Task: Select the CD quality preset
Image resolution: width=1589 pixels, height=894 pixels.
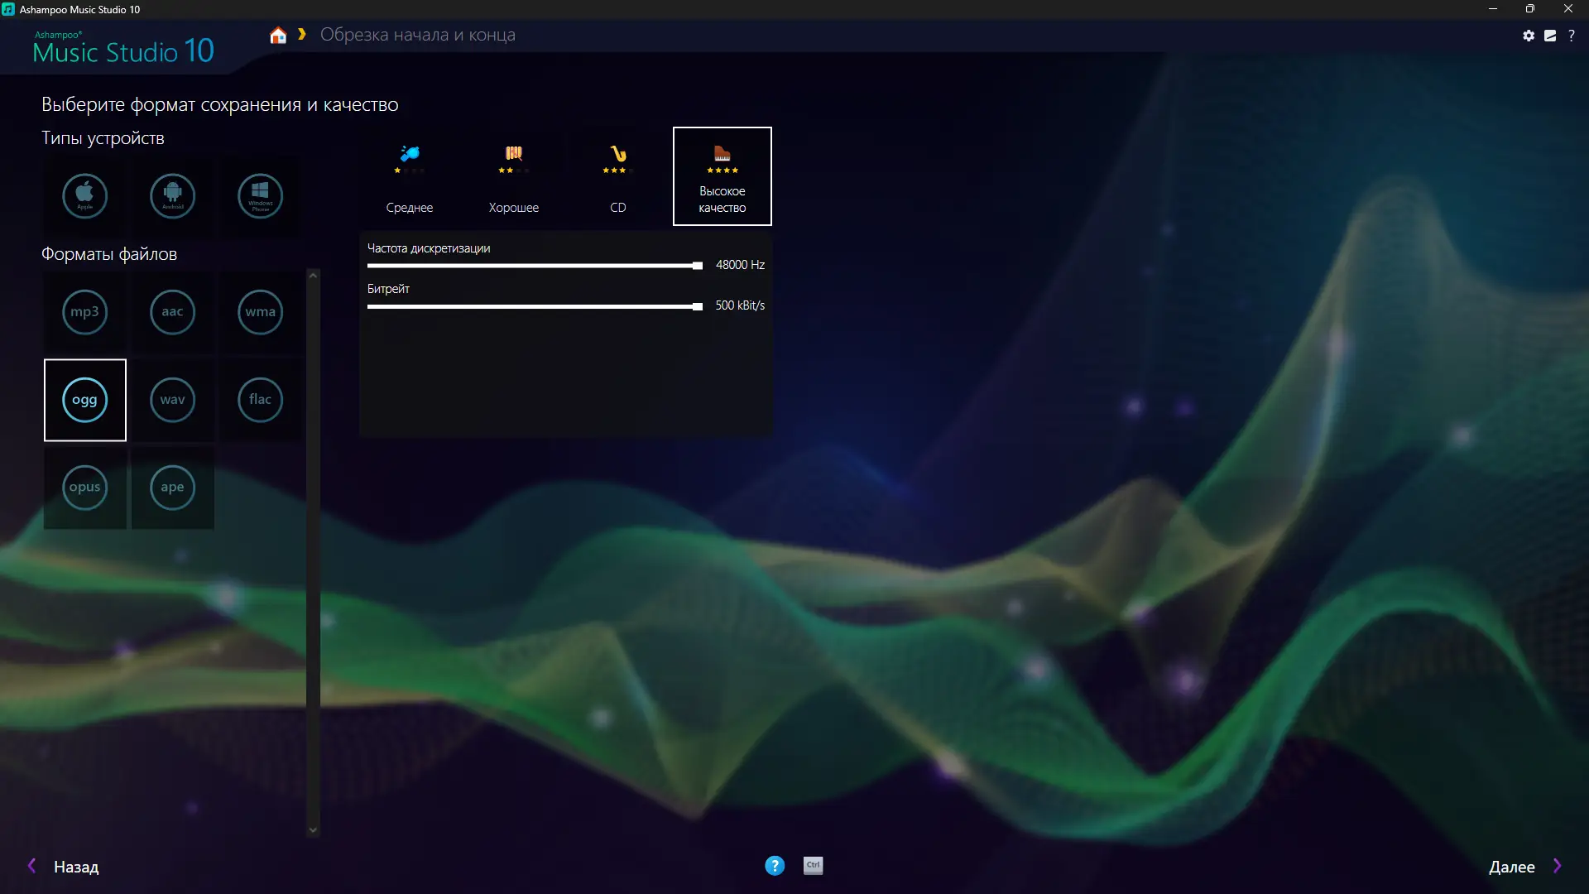Action: 618,176
